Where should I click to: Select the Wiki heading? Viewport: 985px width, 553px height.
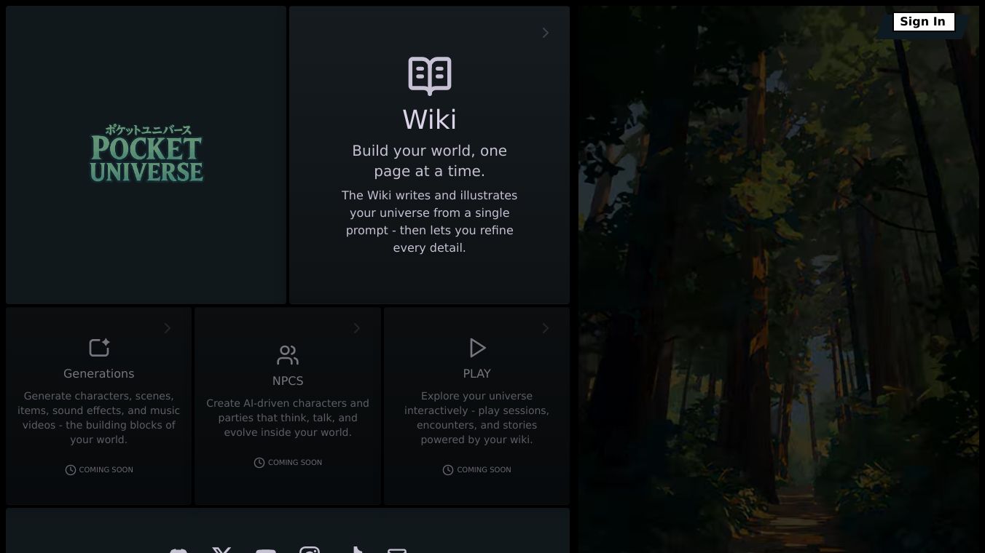click(430, 120)
